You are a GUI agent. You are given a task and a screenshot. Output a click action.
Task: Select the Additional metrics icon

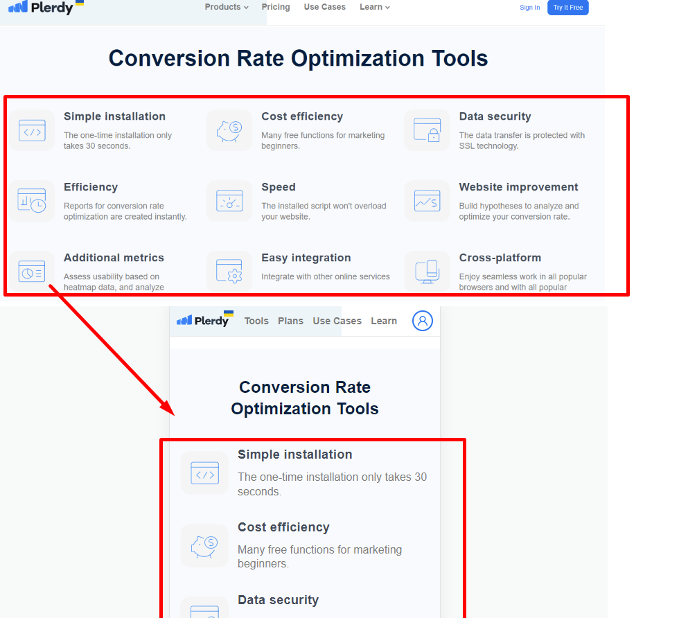pyautogui.click(x=32, y=272)
